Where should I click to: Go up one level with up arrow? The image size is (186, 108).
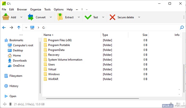point(19,28)
